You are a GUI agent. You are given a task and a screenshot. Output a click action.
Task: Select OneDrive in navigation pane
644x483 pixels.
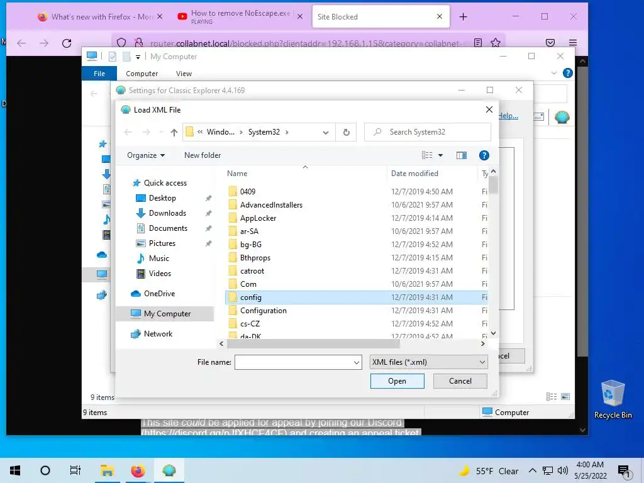coord(159,294)
